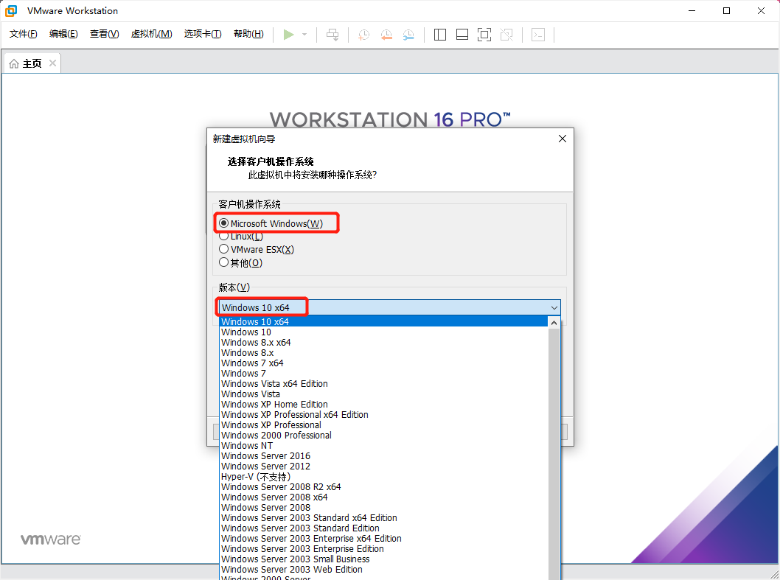Click the send Ctrl+Alt+Del toolbar icon

332,35
